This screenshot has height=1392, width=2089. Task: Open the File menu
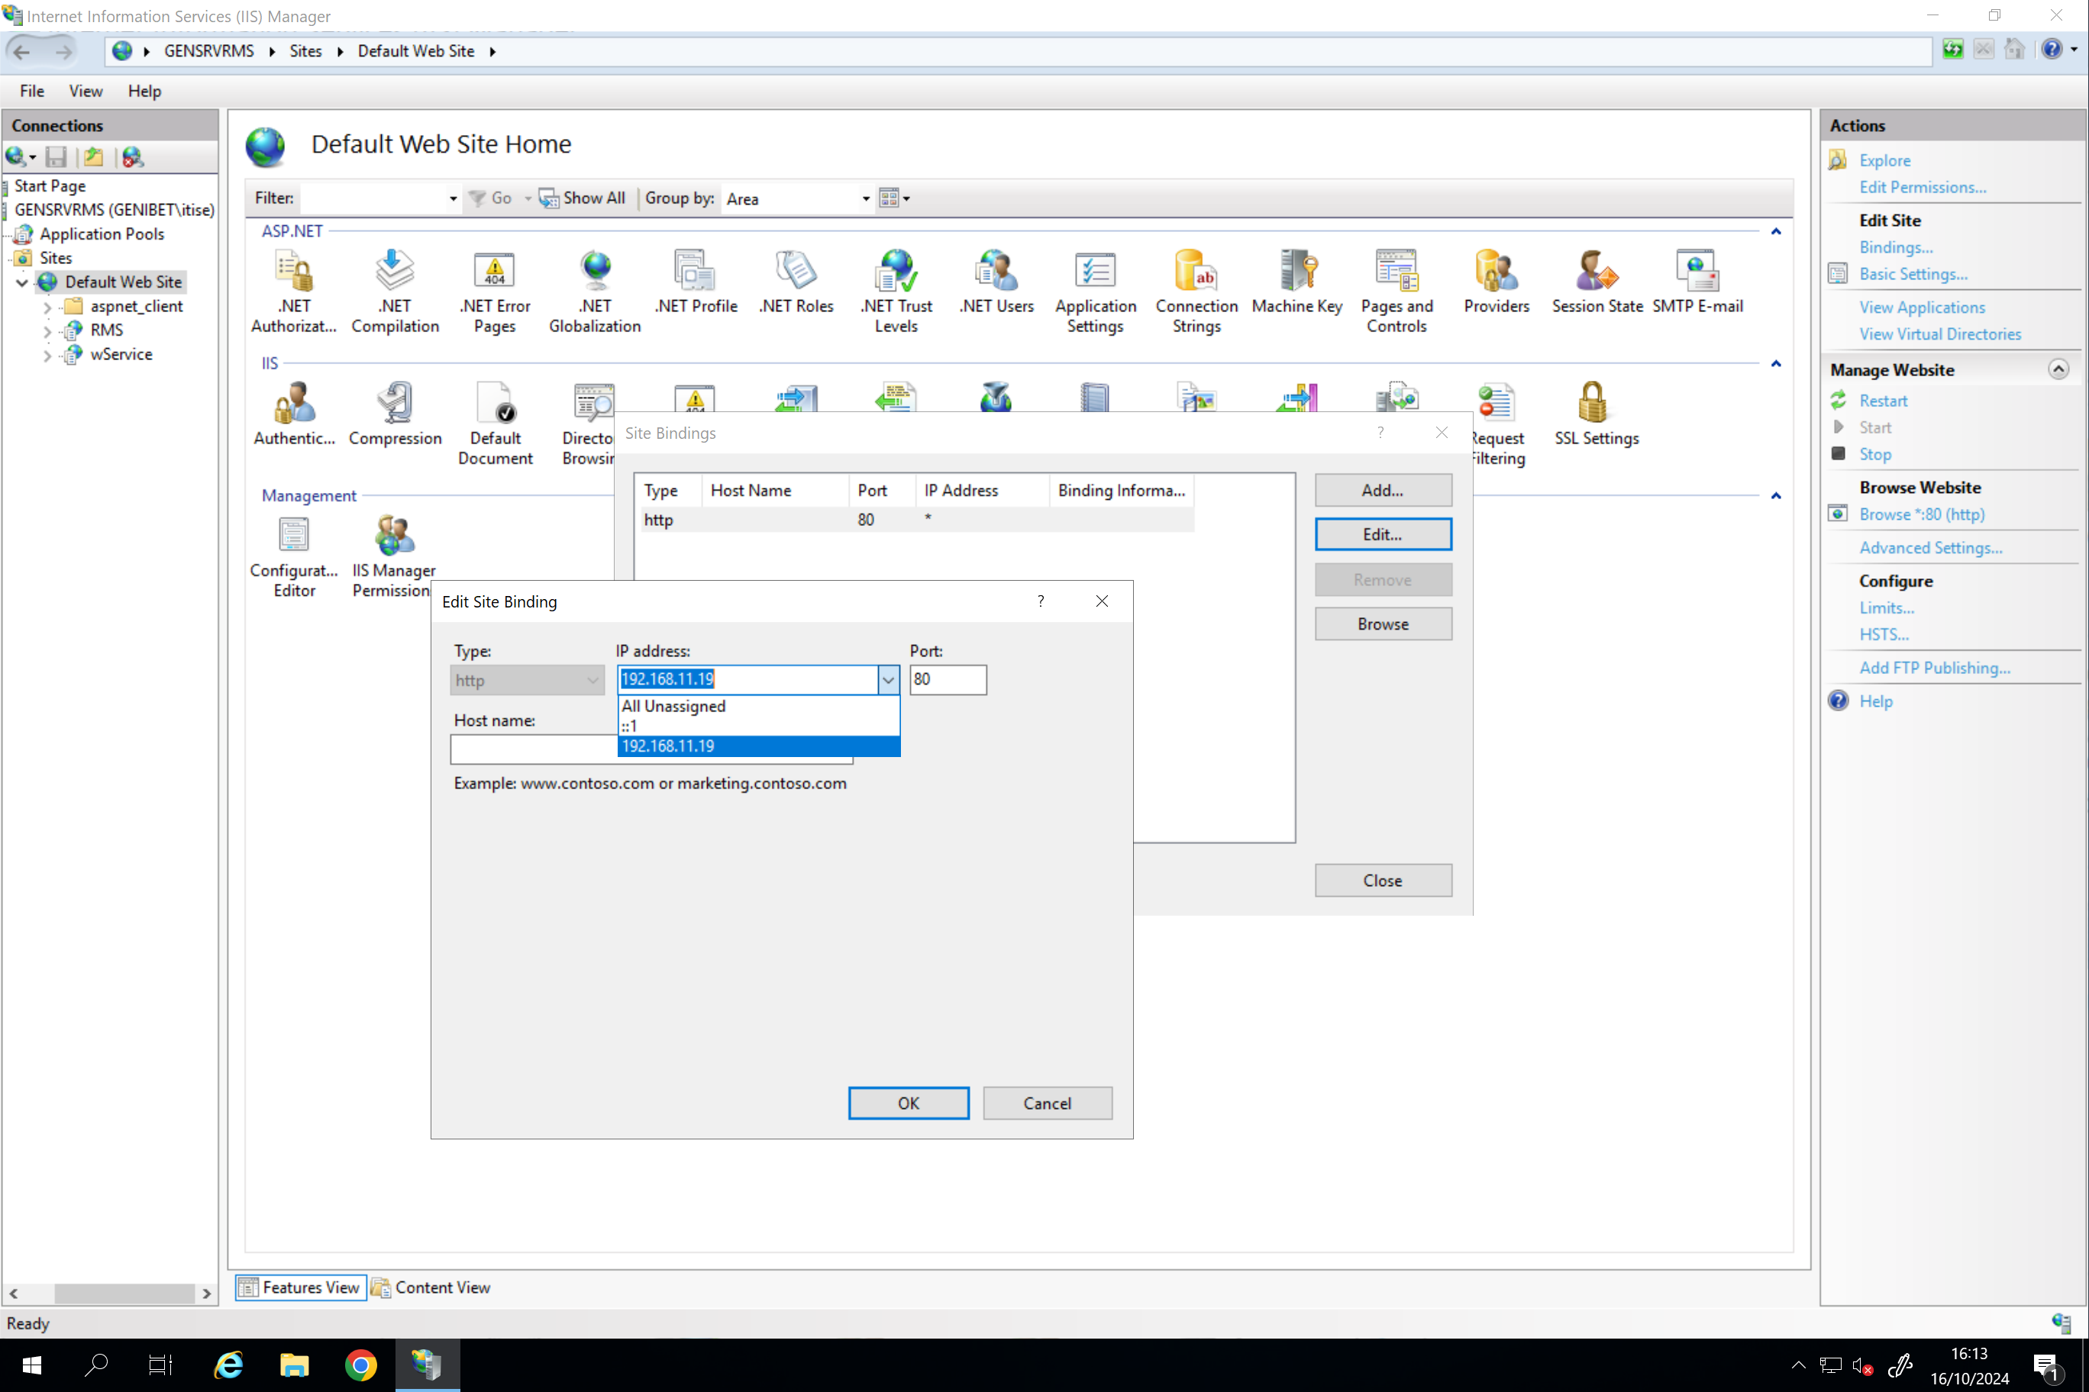click(x=32, y=91)
